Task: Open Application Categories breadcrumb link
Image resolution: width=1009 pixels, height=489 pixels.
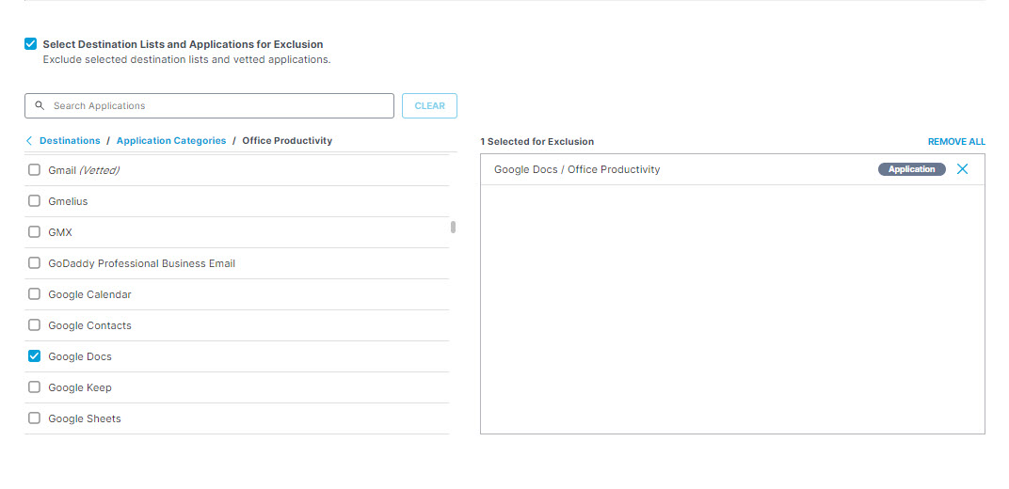Action: click(171, 141)
